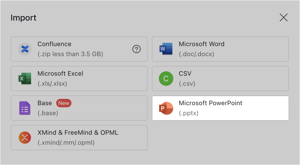Image resolution: width=300 pixels, height=165 pixels.
Task: Close the Import dialog
Action: 283,18
